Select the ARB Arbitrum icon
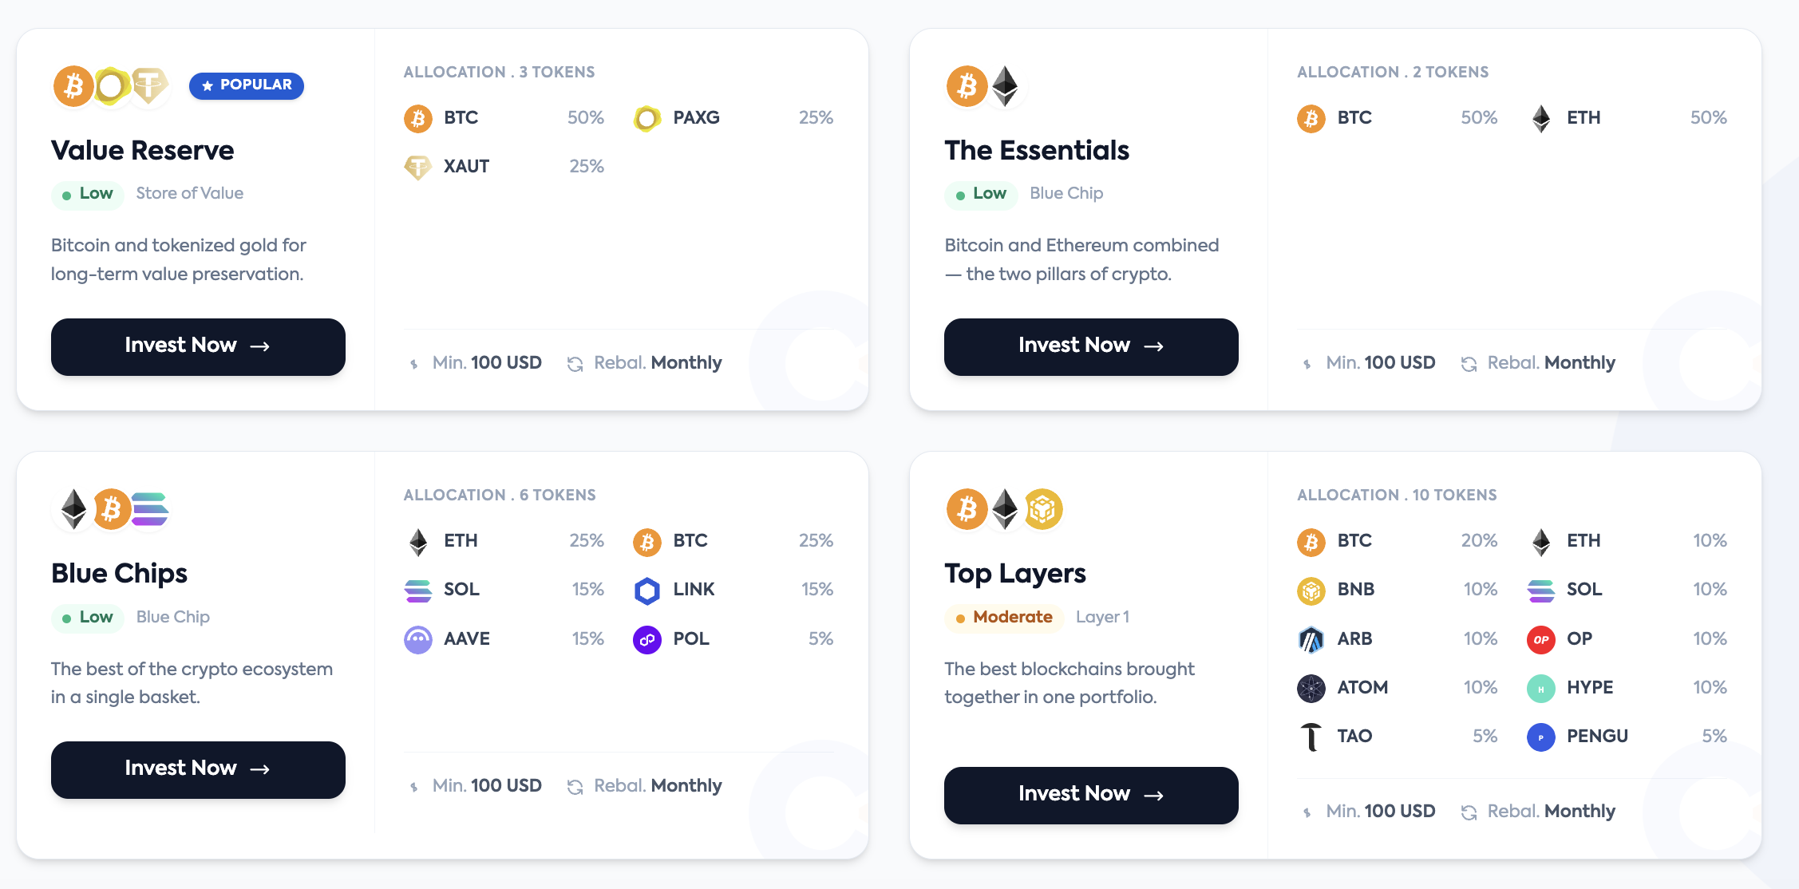The width and height of the screenshot is (1799, 889). click(1311, 639)
